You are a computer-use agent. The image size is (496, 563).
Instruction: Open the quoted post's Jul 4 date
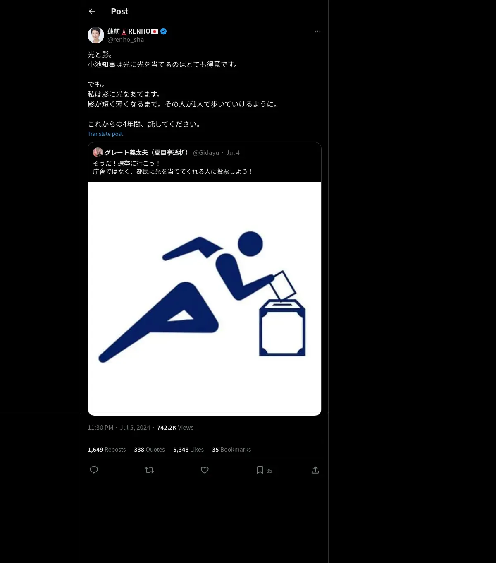pos(233,153)
